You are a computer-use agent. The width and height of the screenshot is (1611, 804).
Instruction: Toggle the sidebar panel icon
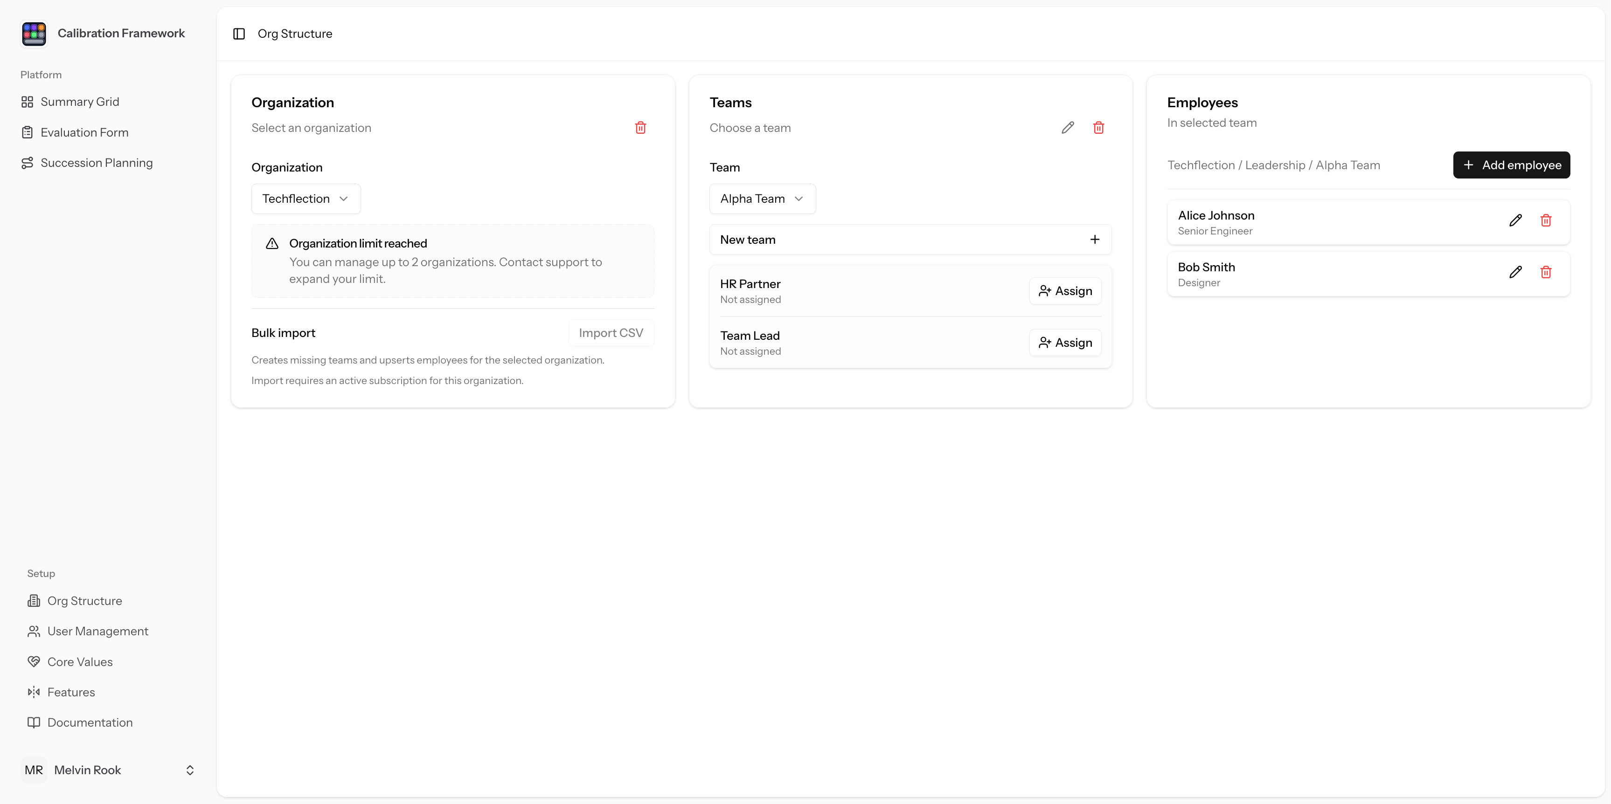click(239, 34)
